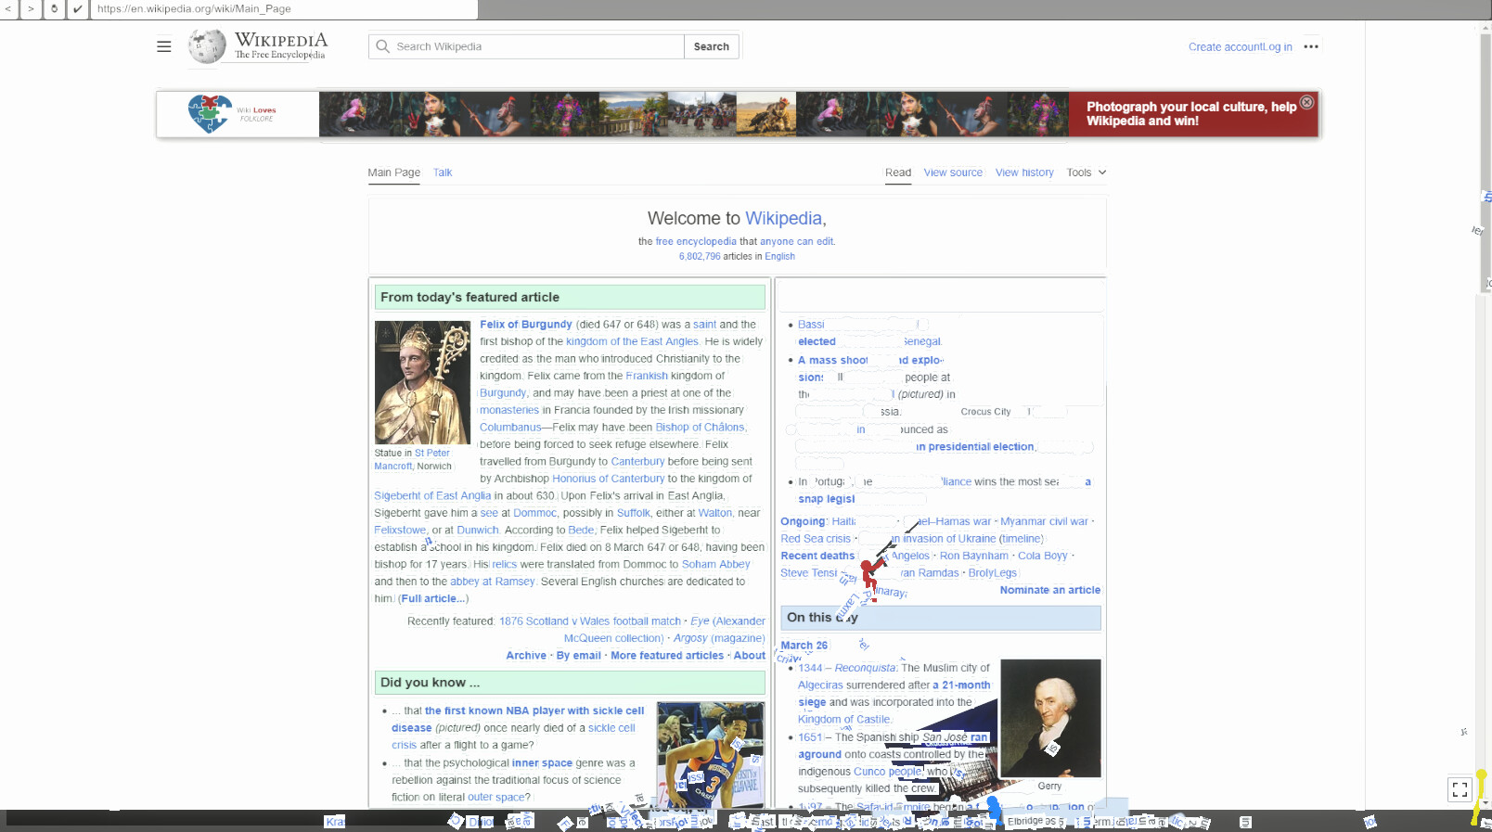Screen dimensions: 1492x832
Task: Go back using the browser back arrow
Action: 8,8
